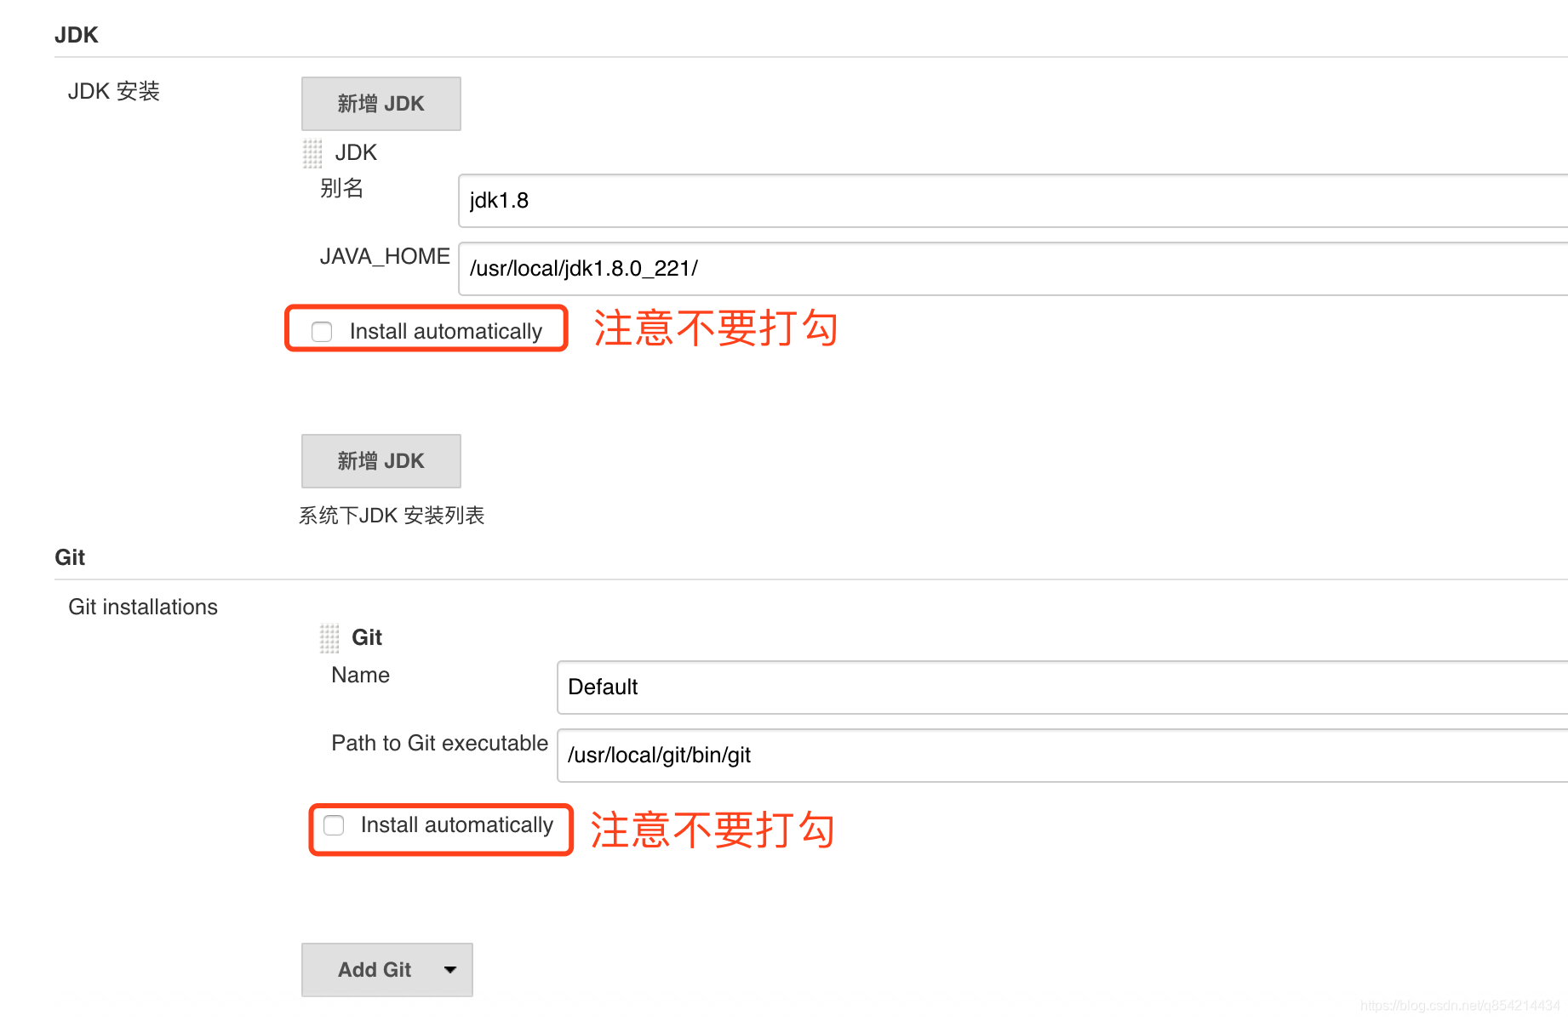Click the JDK section header
This screenshot has width=1568, height=1021.
[x=77, y=34]
